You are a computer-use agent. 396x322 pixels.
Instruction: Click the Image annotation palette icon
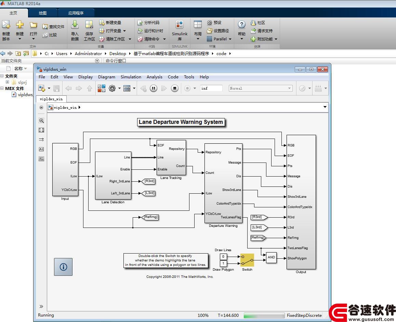[x=41, y=159]
